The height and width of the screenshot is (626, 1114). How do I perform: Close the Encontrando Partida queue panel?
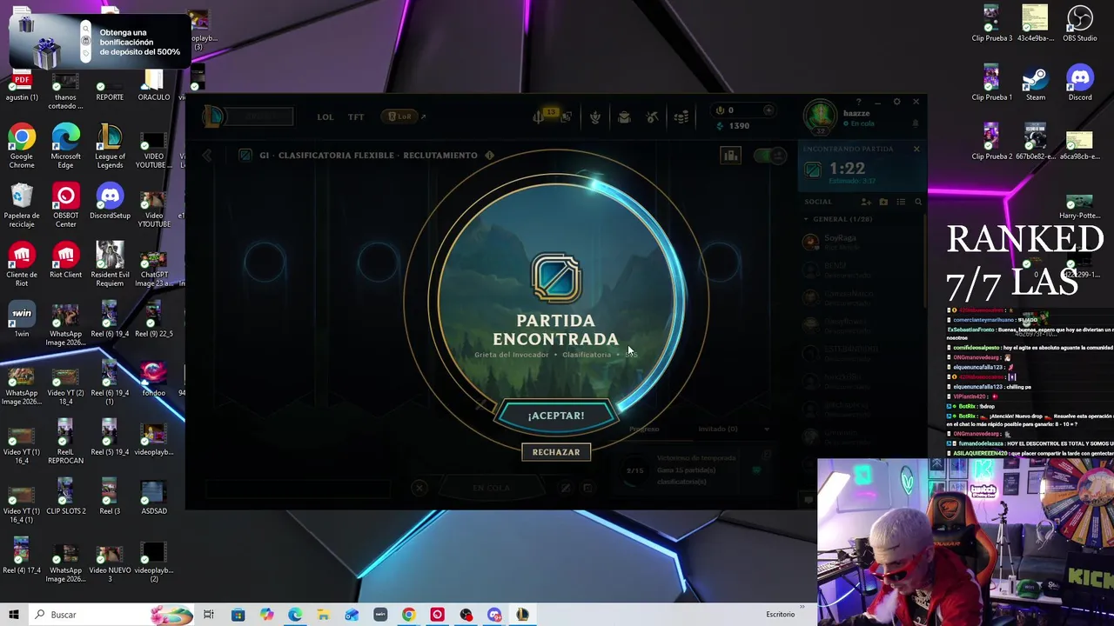(916, 149)
